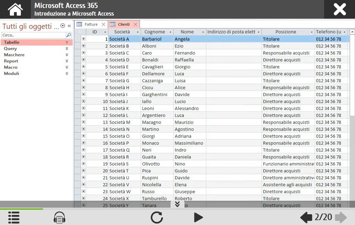The image size is (355, 225).
Task: Click the Cavaglieri surname cell
Action: [157, 67]
